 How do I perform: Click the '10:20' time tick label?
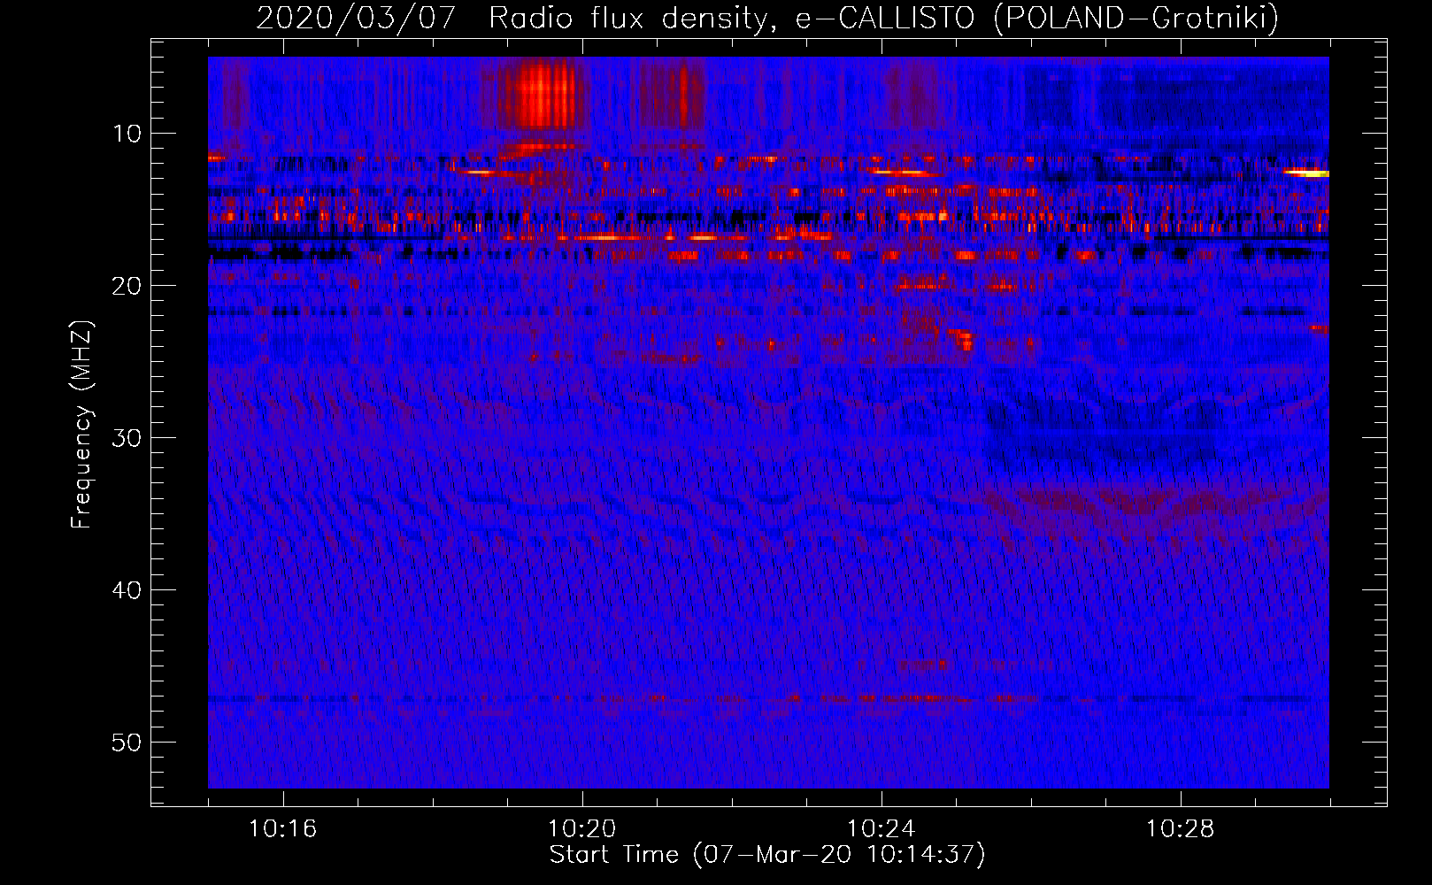pyautogui.click(x=581, y=829)
